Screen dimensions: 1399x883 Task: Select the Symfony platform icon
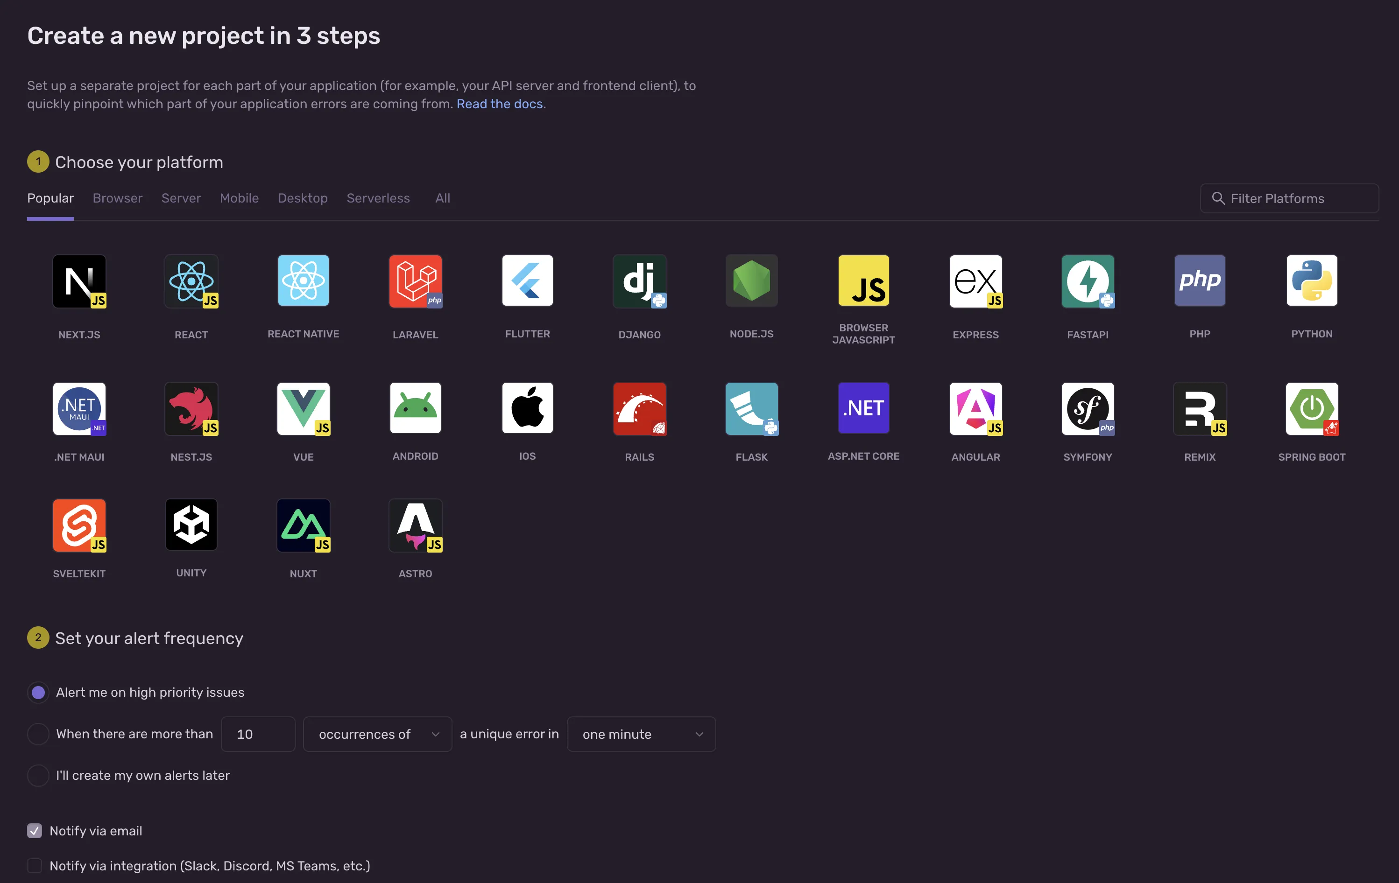pos(1088,409)
